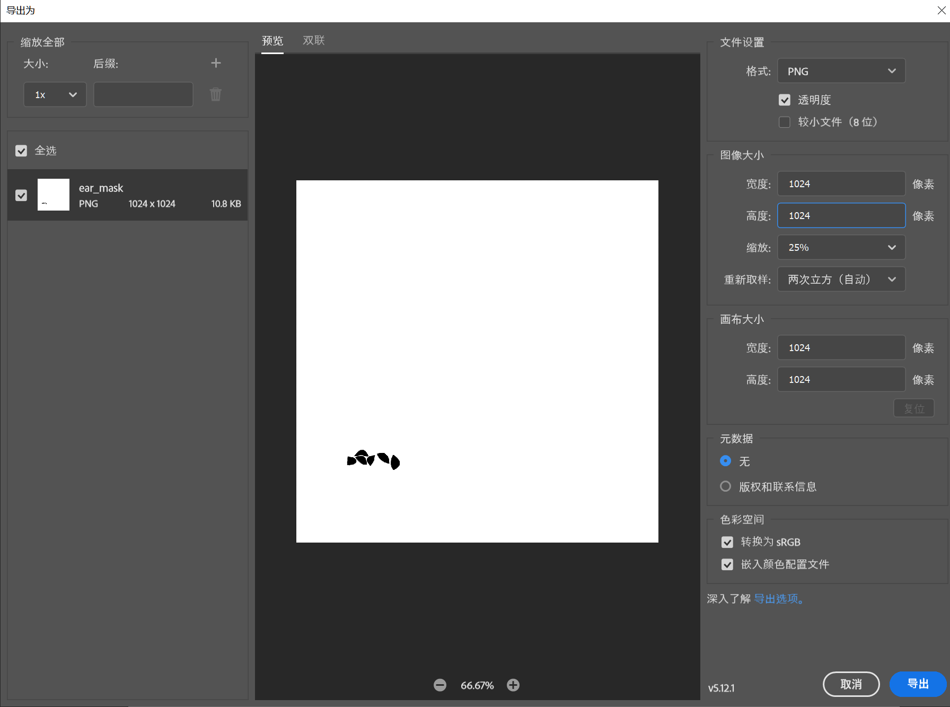Click the 导出 export button

tap(918, 684)
